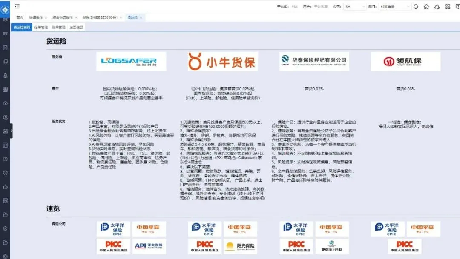This screenshot has width=460, height=259.
Task: Click the 小牛货保 provider logo
Action: [x=222, y=62]
